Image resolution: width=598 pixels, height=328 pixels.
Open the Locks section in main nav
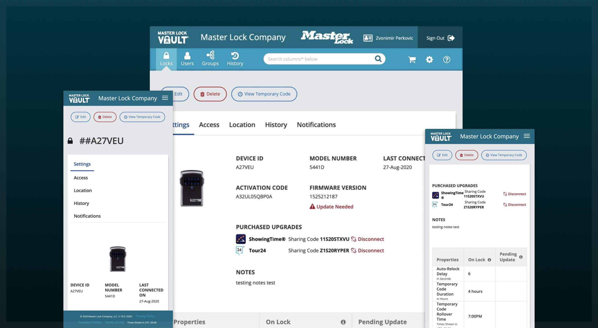pos(166,59)
